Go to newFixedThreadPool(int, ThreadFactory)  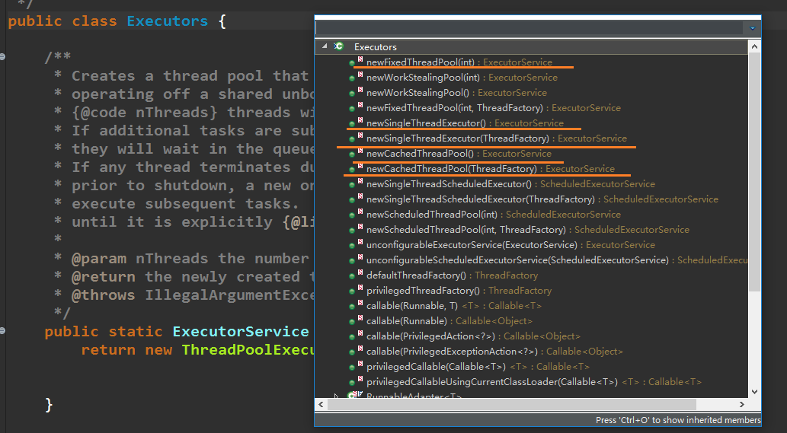pos(494,108)
